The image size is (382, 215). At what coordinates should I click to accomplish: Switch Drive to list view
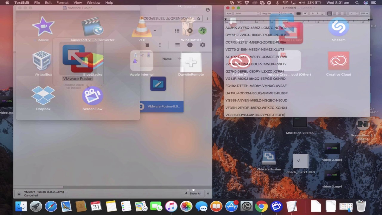point(177,45)
